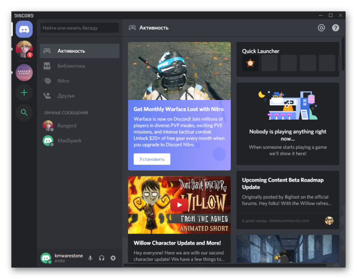Click the ЛИЧНЫЕ СООБЩЕНИЯ section label
The height and width of the screenshot is (279, 357).
click(x=66, y=113)
